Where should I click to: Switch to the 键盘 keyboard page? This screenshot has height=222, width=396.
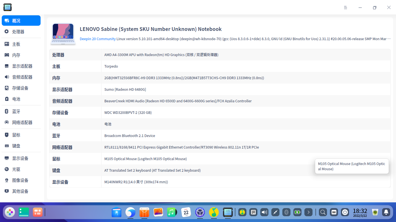tap(21, 146)
